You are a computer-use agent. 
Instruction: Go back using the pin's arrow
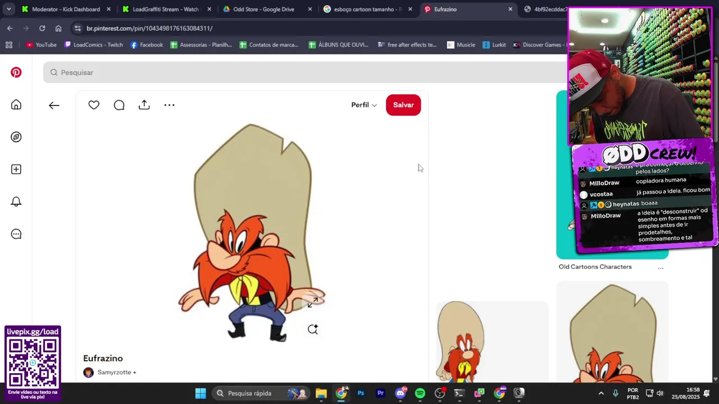pyautogui.click(x=54, y=105)
